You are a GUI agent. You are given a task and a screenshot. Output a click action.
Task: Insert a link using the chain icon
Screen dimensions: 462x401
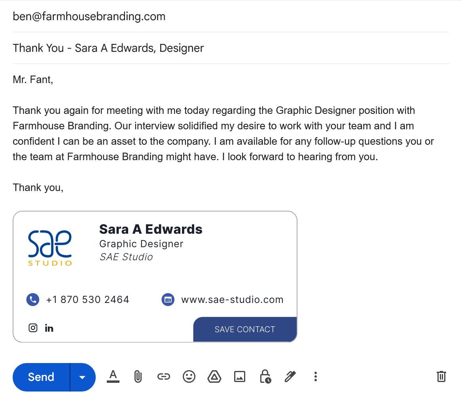163,376
